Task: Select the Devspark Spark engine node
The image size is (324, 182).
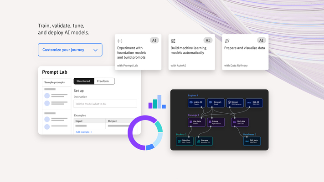Action: point(216,103)
